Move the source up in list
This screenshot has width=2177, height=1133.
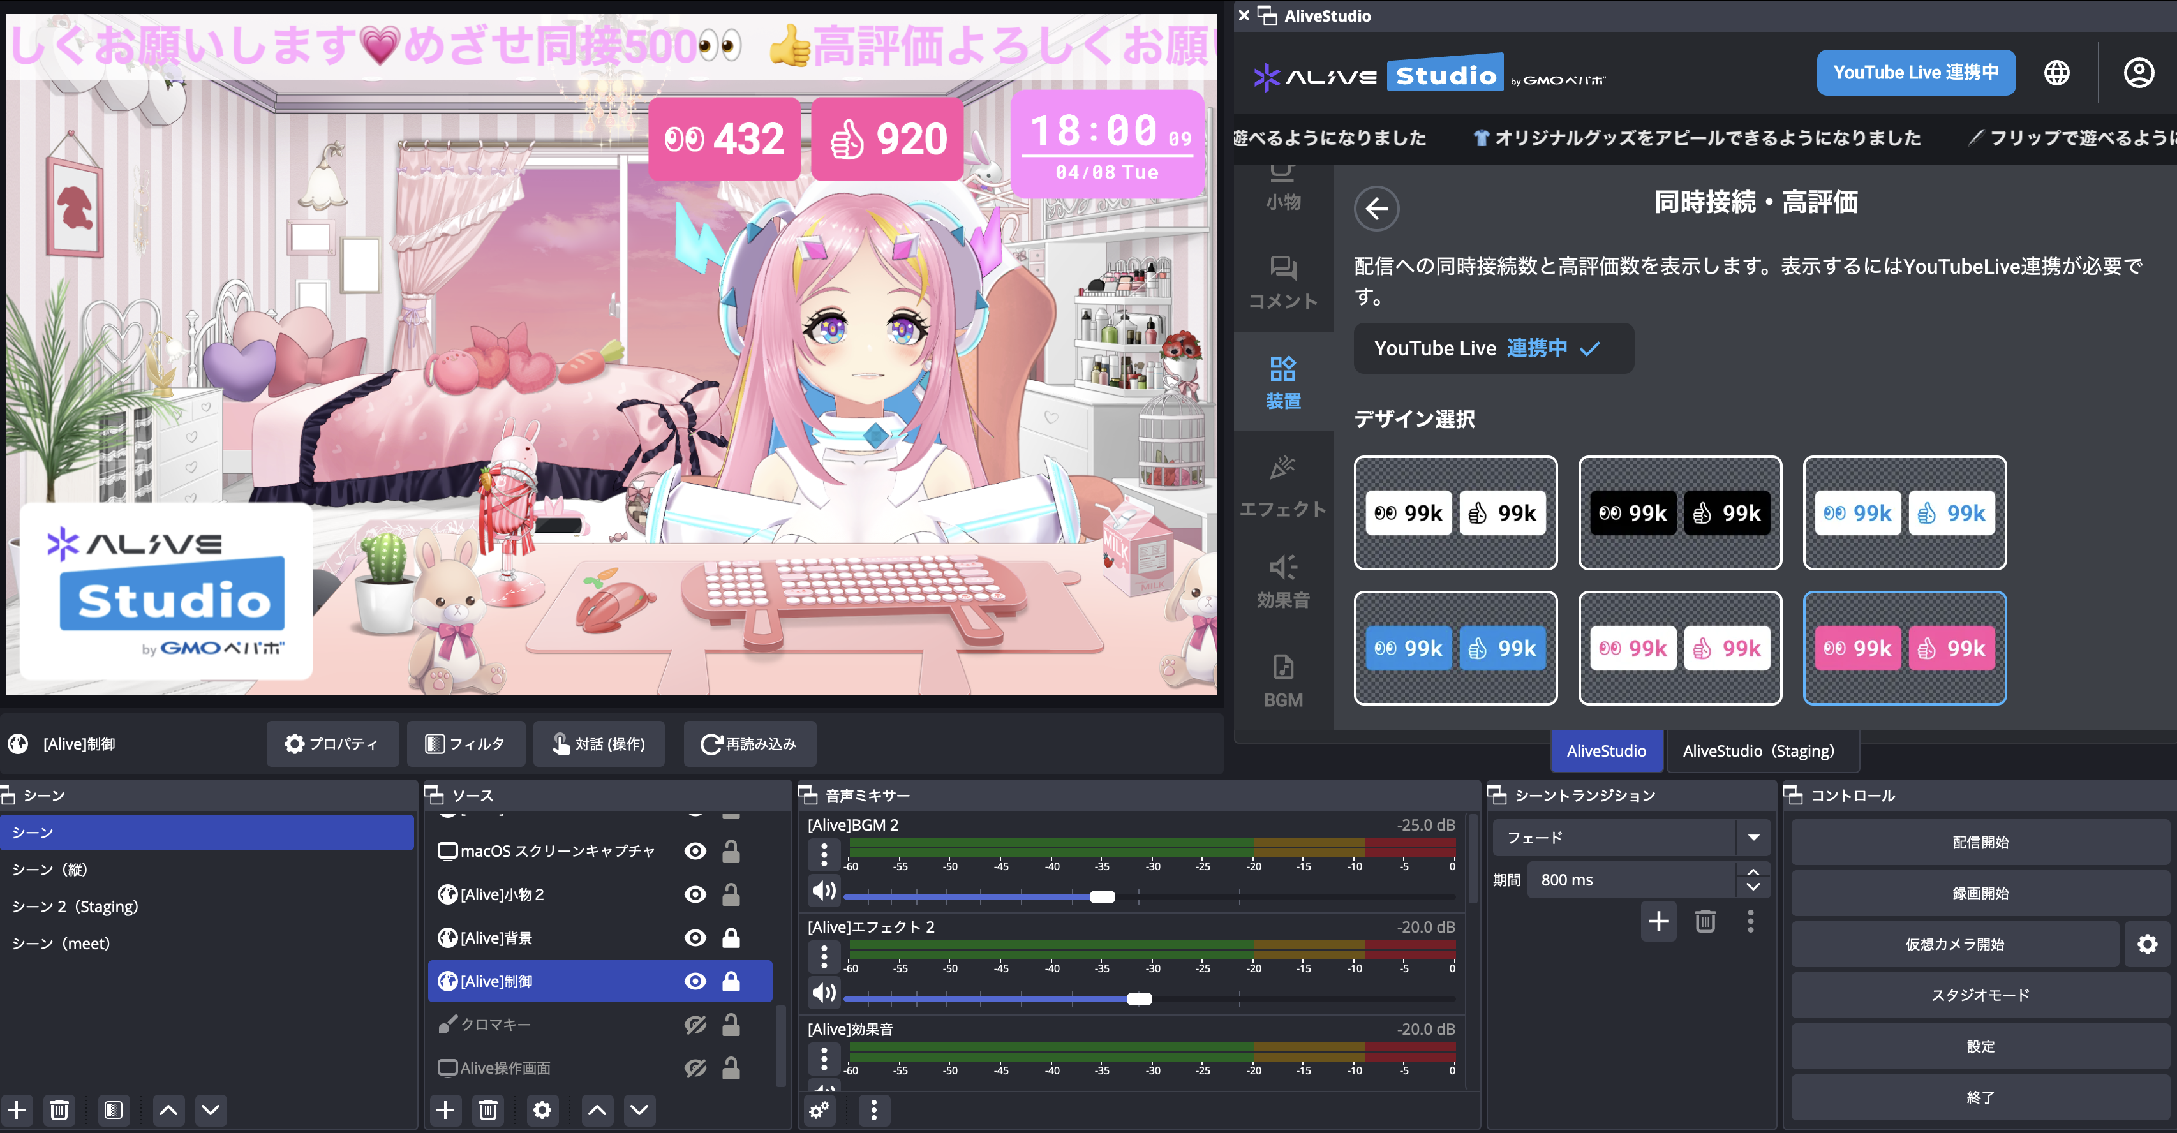coord(597,1109)
